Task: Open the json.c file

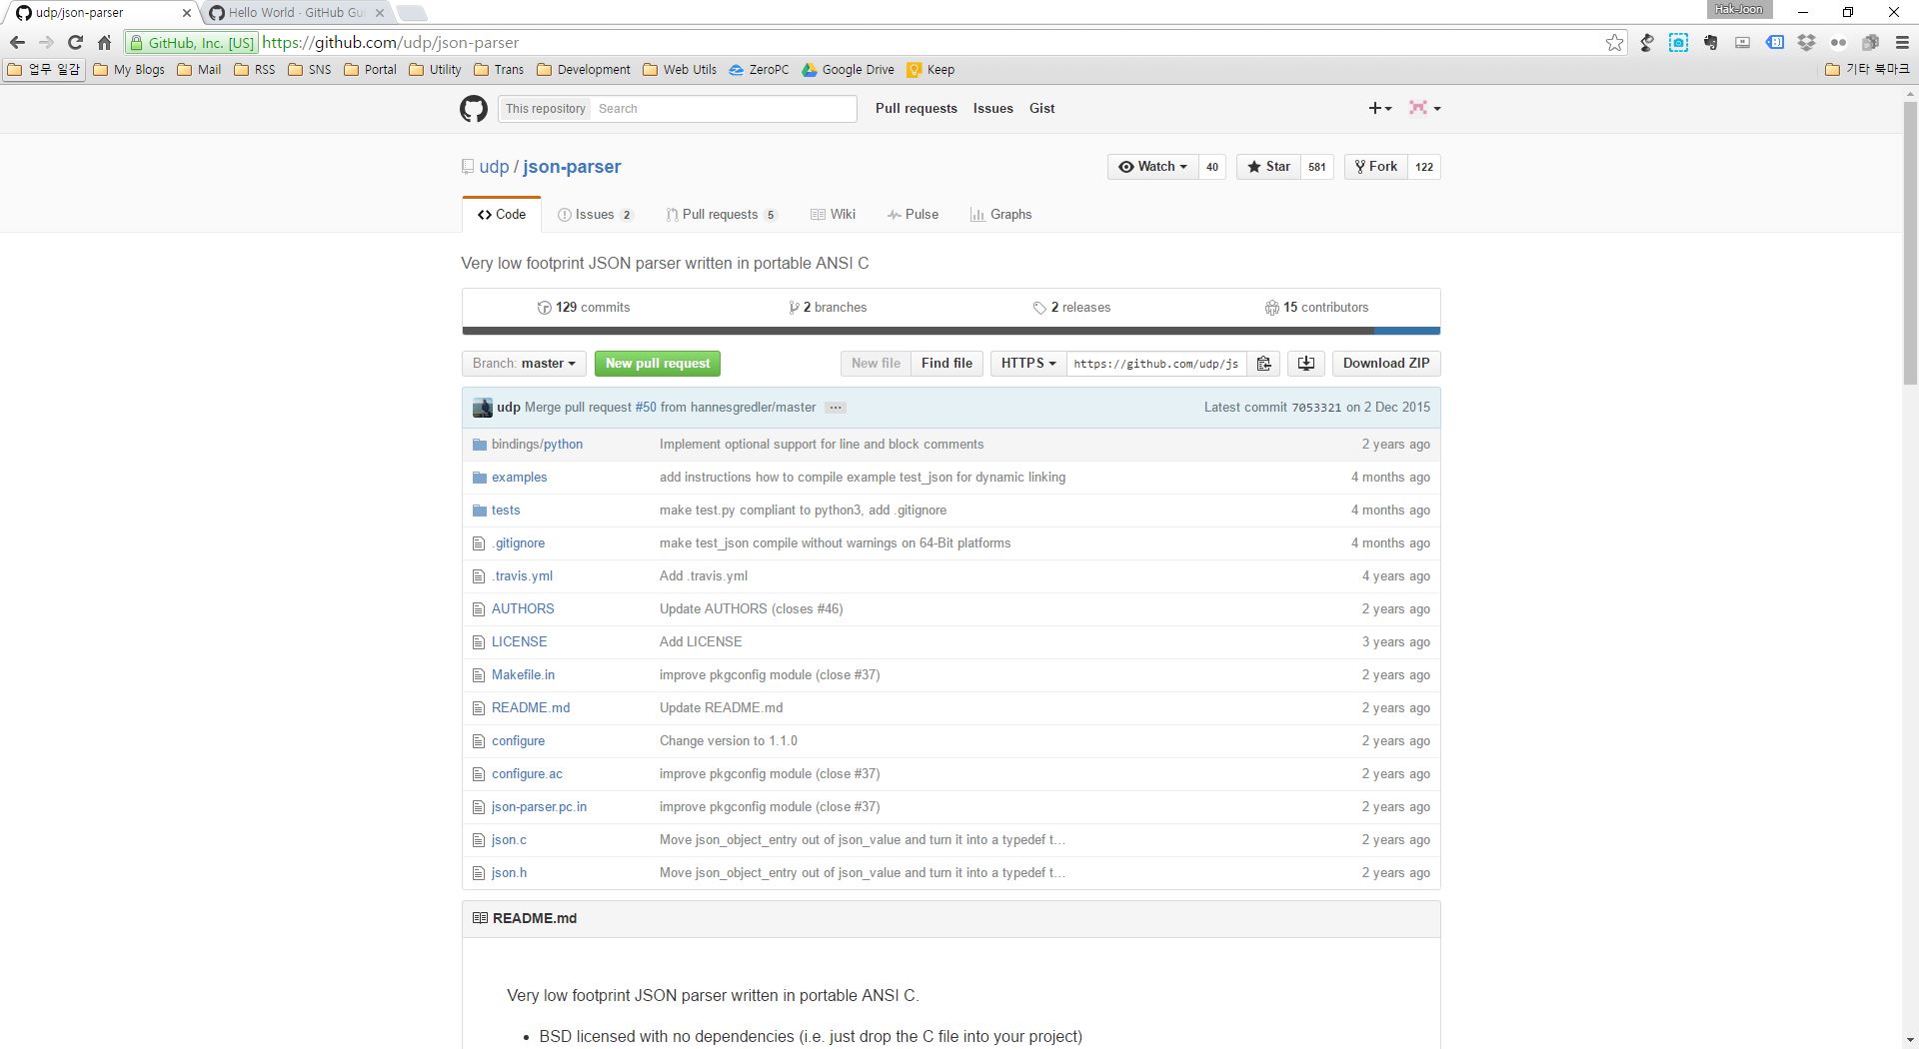Action: (509, 840)
